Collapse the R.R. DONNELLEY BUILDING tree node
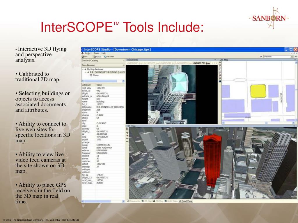 [x=86, y=72]
